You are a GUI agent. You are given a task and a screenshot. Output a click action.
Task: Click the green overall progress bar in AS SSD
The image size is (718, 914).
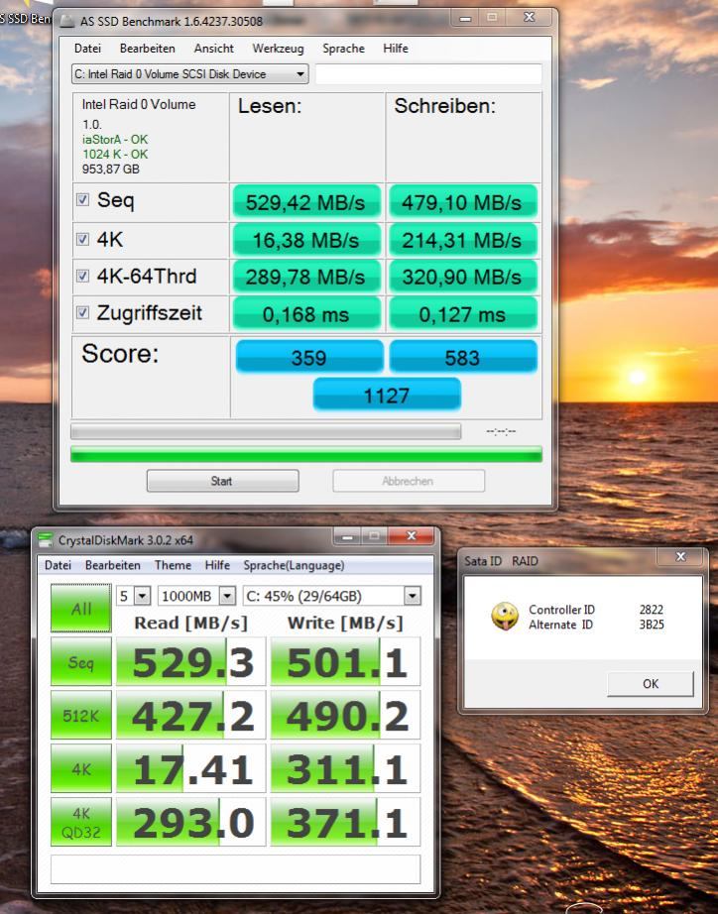pyautogui.click(x=306, y=454)
